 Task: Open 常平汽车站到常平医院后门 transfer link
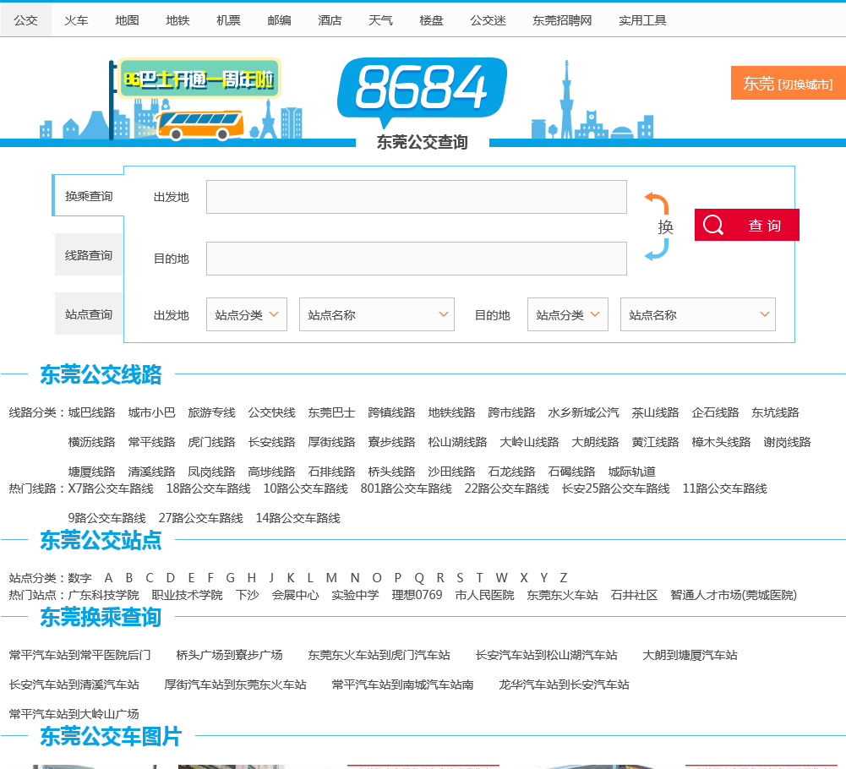79,655
